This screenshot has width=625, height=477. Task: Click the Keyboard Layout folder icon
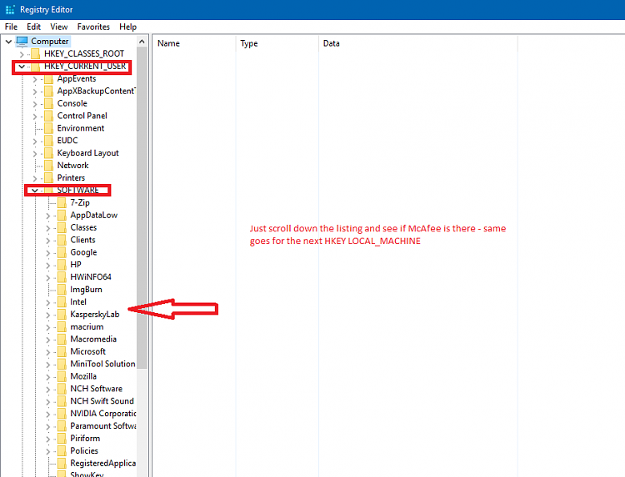(x=48, y=153)
